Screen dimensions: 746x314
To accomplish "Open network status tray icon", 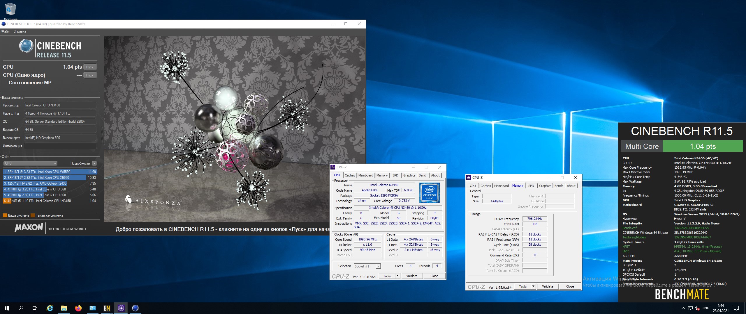I will (x=690, y=308).
